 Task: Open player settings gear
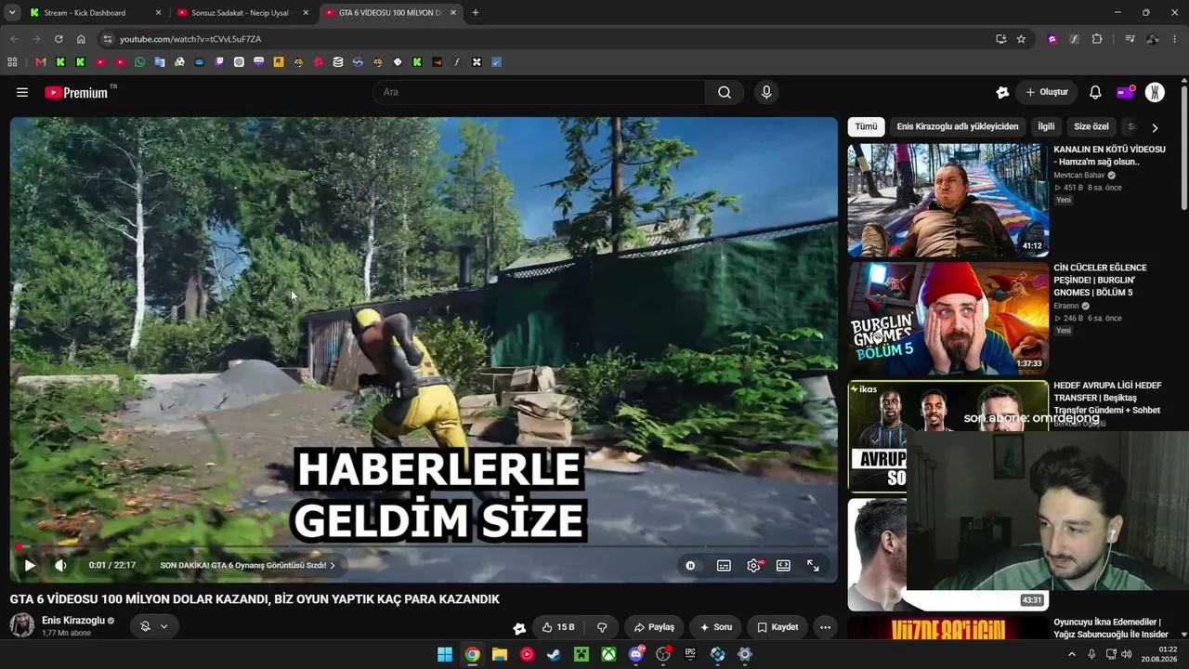click(753, 565)
